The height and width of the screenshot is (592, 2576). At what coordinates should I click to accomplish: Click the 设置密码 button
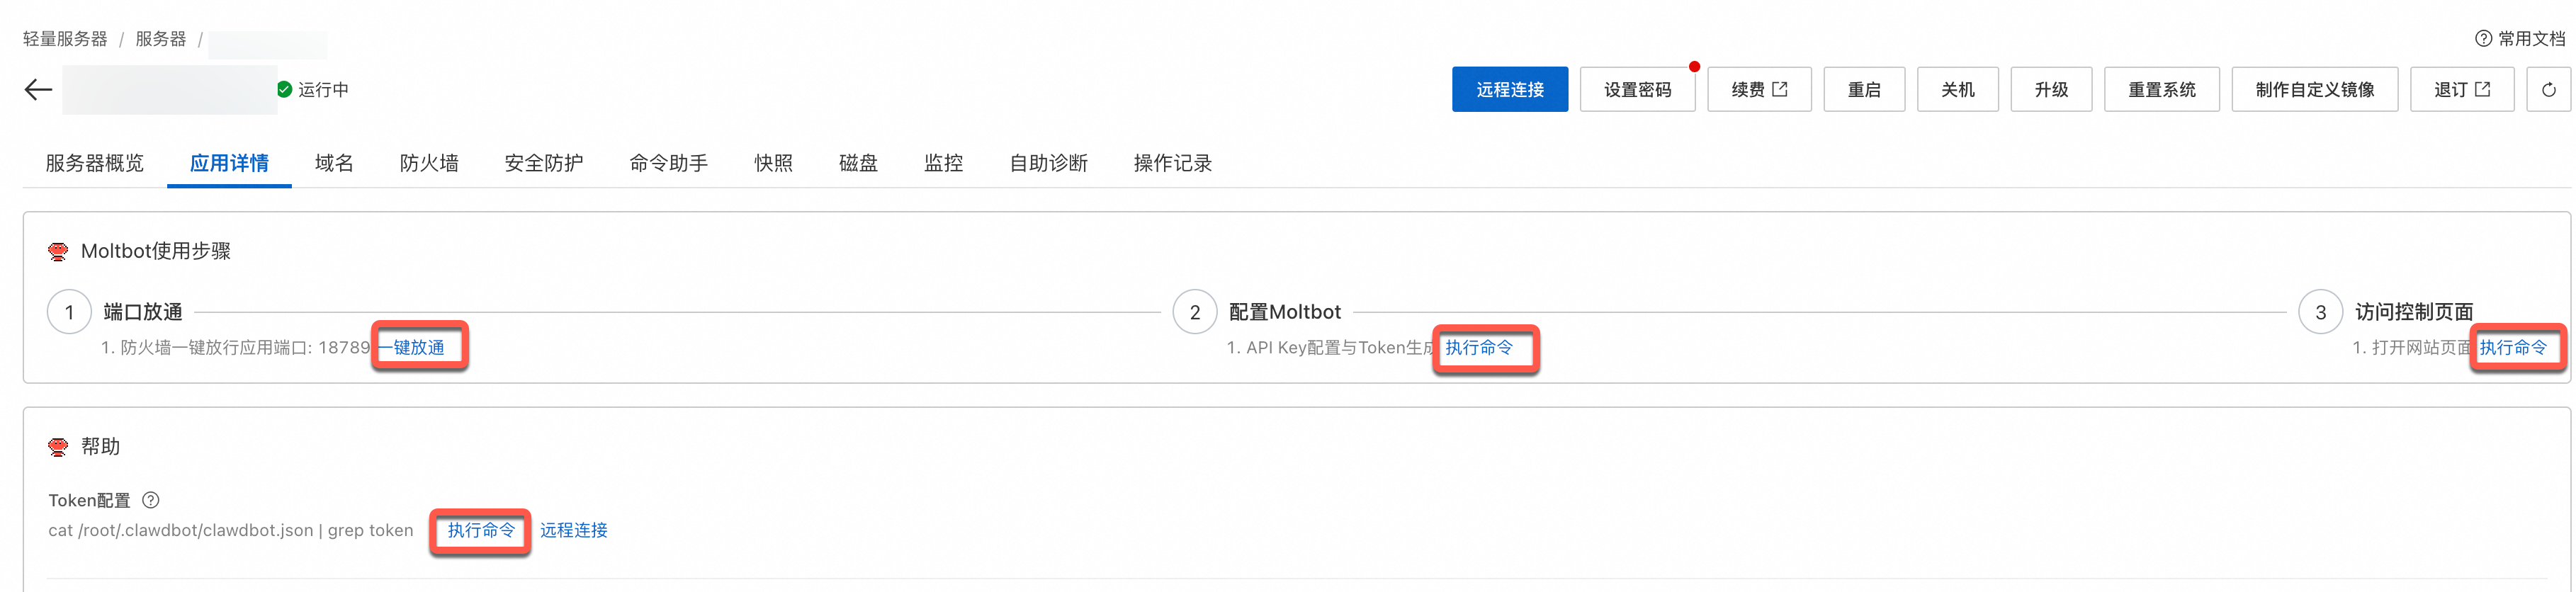click(x=1637, y=90)
